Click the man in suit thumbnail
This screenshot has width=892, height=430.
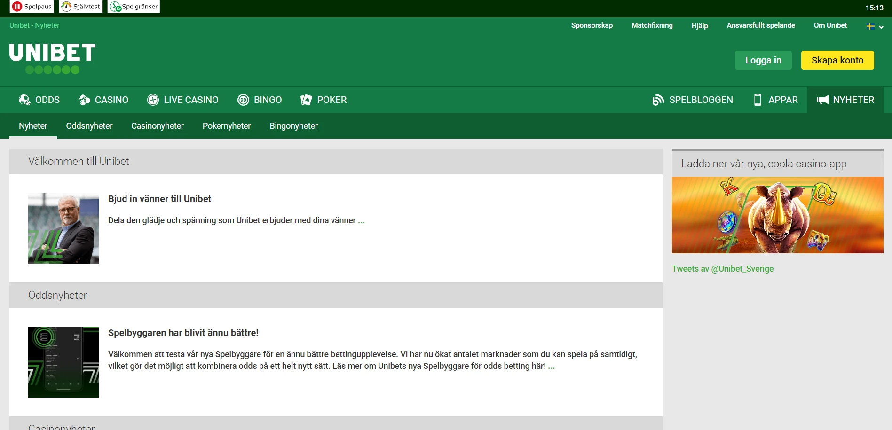coord(63,228)
